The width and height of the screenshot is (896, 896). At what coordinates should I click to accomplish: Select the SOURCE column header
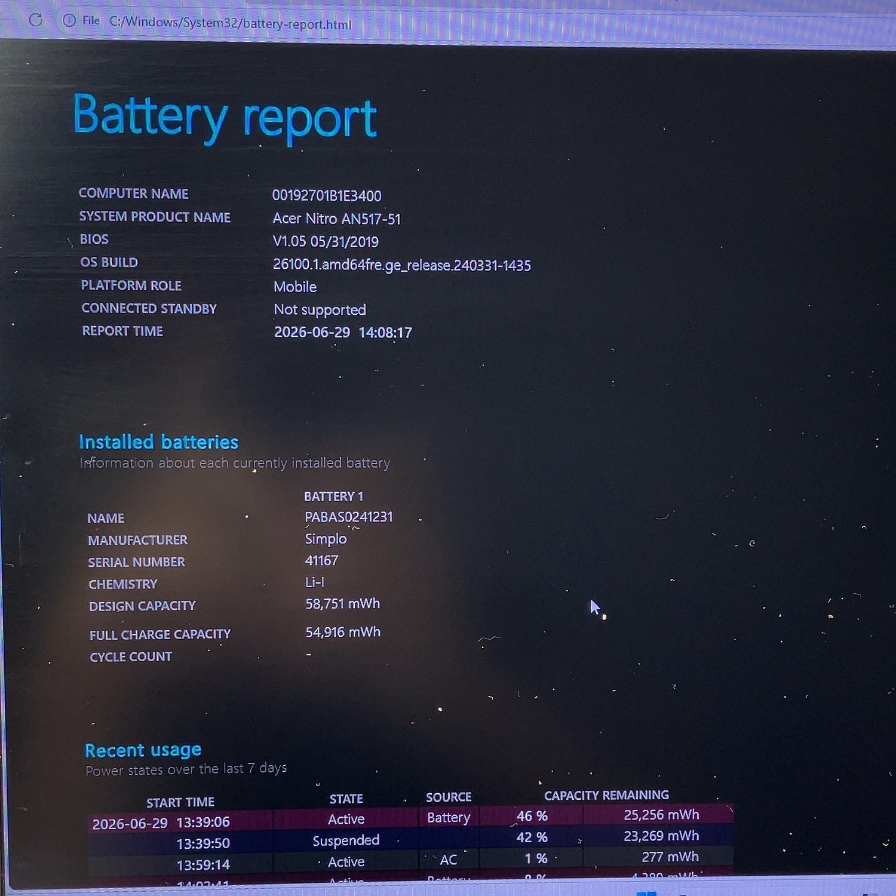pyautogui.click(x=449, y=797)
